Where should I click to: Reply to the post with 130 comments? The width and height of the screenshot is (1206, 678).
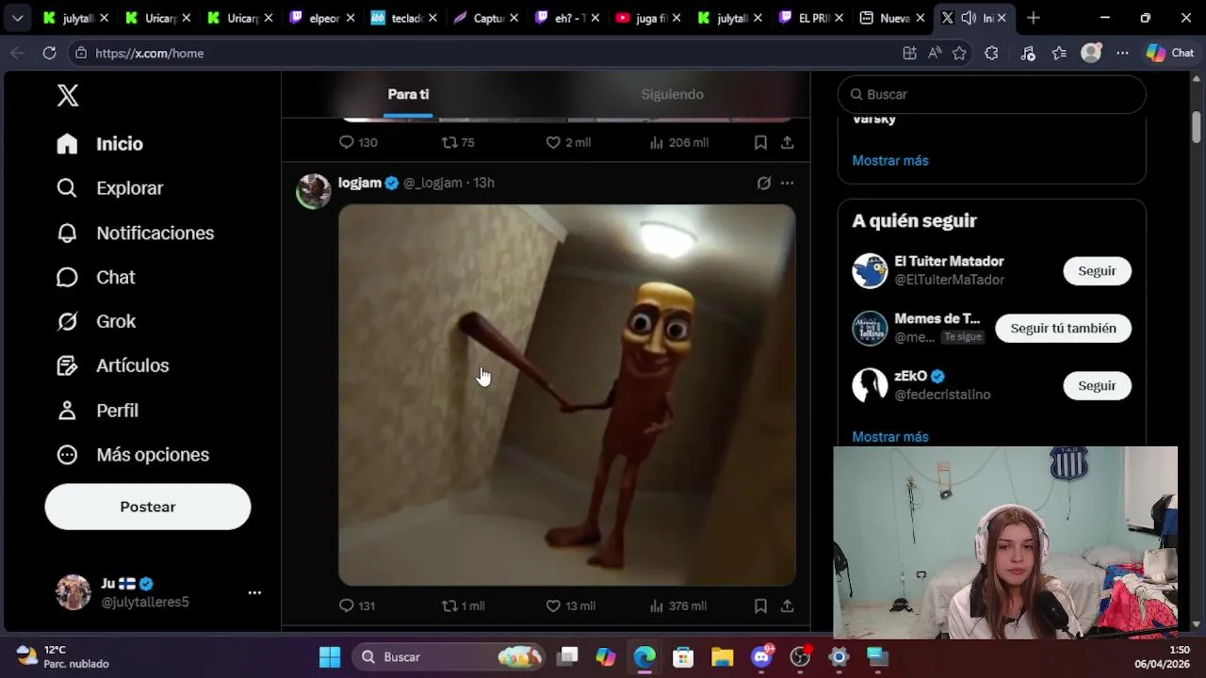[358, 142]
